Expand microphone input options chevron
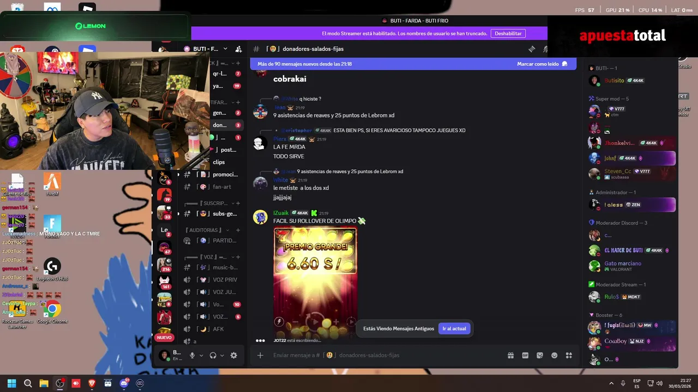 (201, 356)
